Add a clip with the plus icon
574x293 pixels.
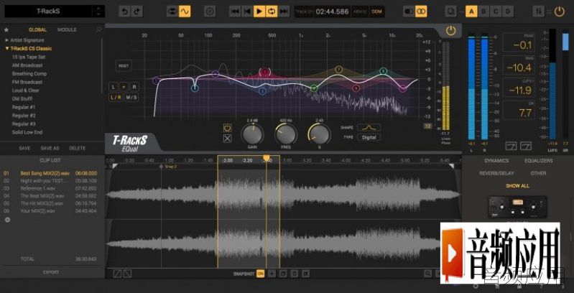pyautogui.click(x=7, y=220)
